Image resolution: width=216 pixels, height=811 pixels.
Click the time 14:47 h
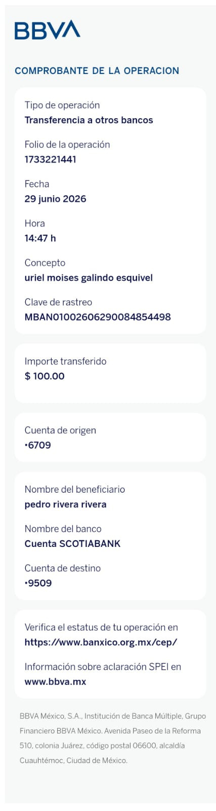click(40, 238)
